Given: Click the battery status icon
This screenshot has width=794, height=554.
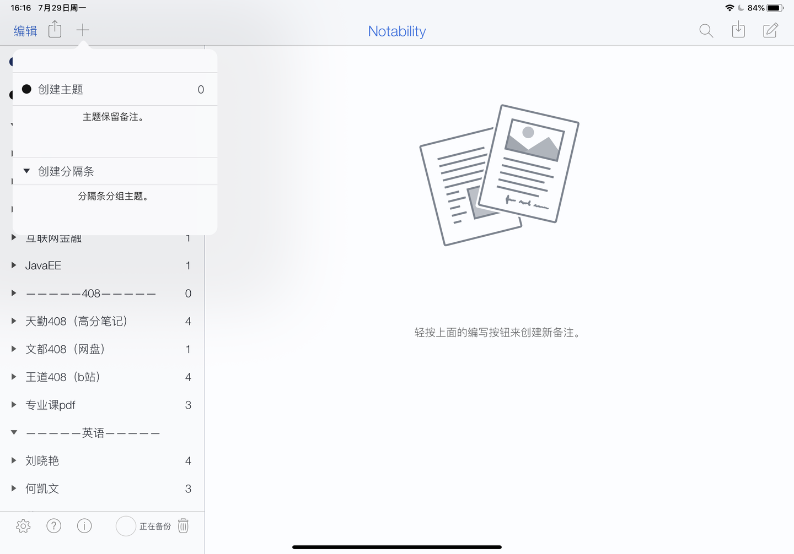Looking at the screenshot, I should tap(775, 8).
